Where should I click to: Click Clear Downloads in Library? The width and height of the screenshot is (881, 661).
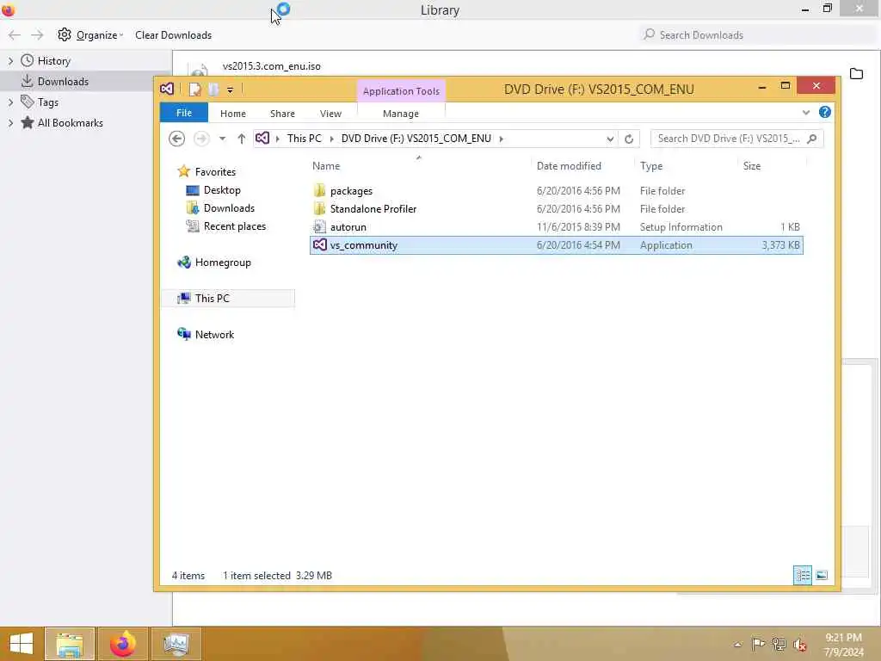point(173,34)
